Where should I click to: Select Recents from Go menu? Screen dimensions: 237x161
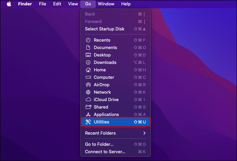116,40
